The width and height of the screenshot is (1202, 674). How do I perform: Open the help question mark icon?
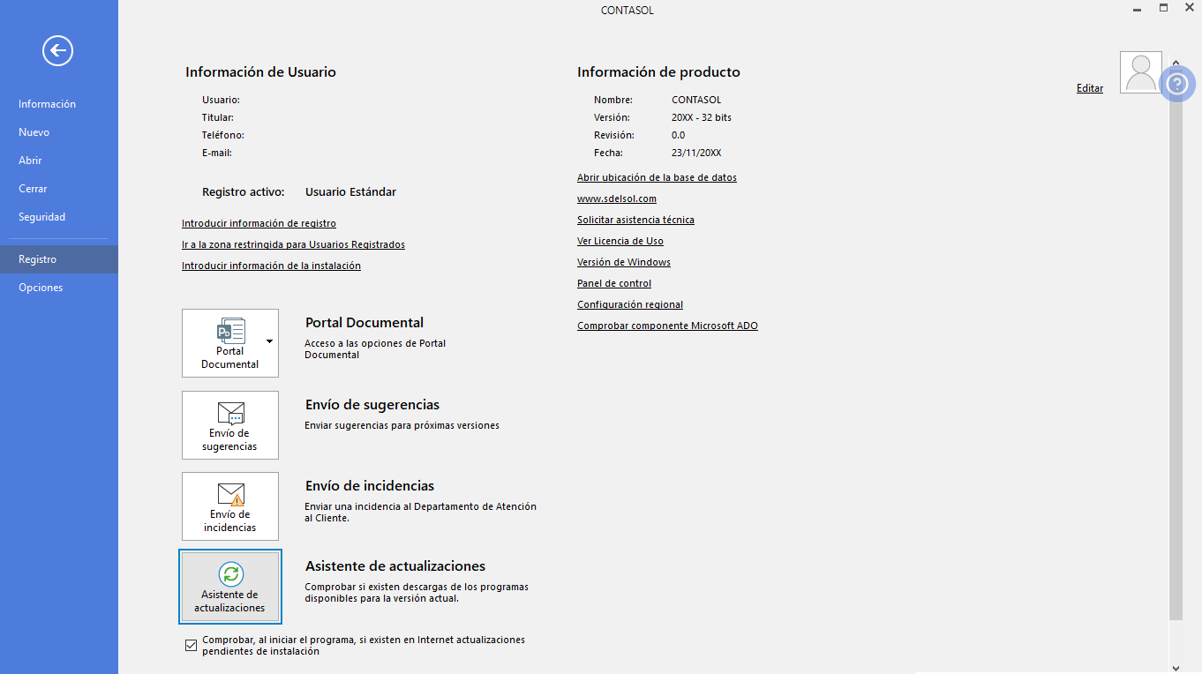[x=1177, y=85]
